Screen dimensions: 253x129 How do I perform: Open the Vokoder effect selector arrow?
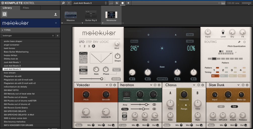[107, 85]
